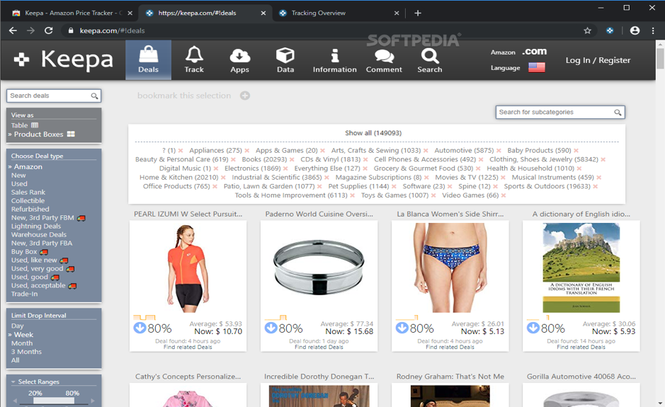The width and height of the screenshot is (665, 407).
Task: Find related Deals for PEARL IZUMI product
Action: tap(188, 348)
